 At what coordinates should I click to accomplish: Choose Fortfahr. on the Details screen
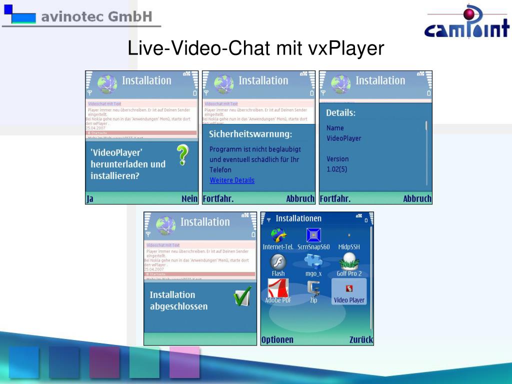[x=335, y=198]
